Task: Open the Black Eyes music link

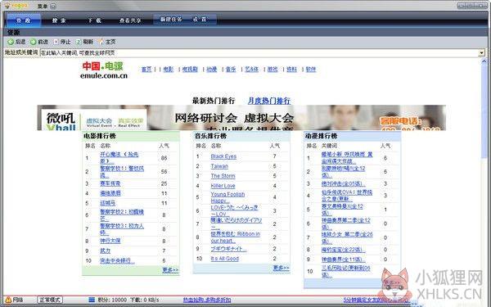Action: click(223, 156)
